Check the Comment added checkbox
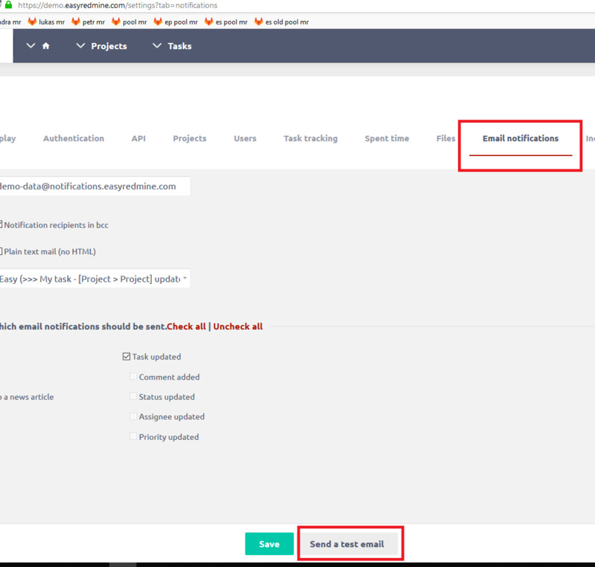Screen dimensions: 595x567 (133, 376)
